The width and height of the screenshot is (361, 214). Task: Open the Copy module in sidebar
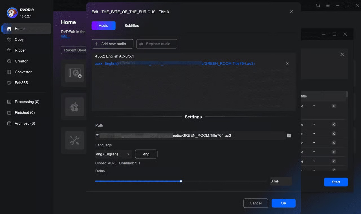tap(19, 40)
